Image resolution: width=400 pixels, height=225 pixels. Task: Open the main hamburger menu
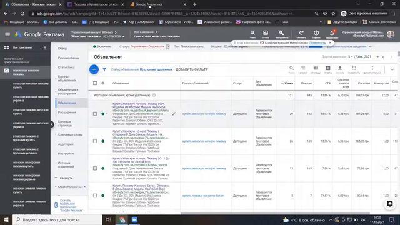[x=7, y=34]
